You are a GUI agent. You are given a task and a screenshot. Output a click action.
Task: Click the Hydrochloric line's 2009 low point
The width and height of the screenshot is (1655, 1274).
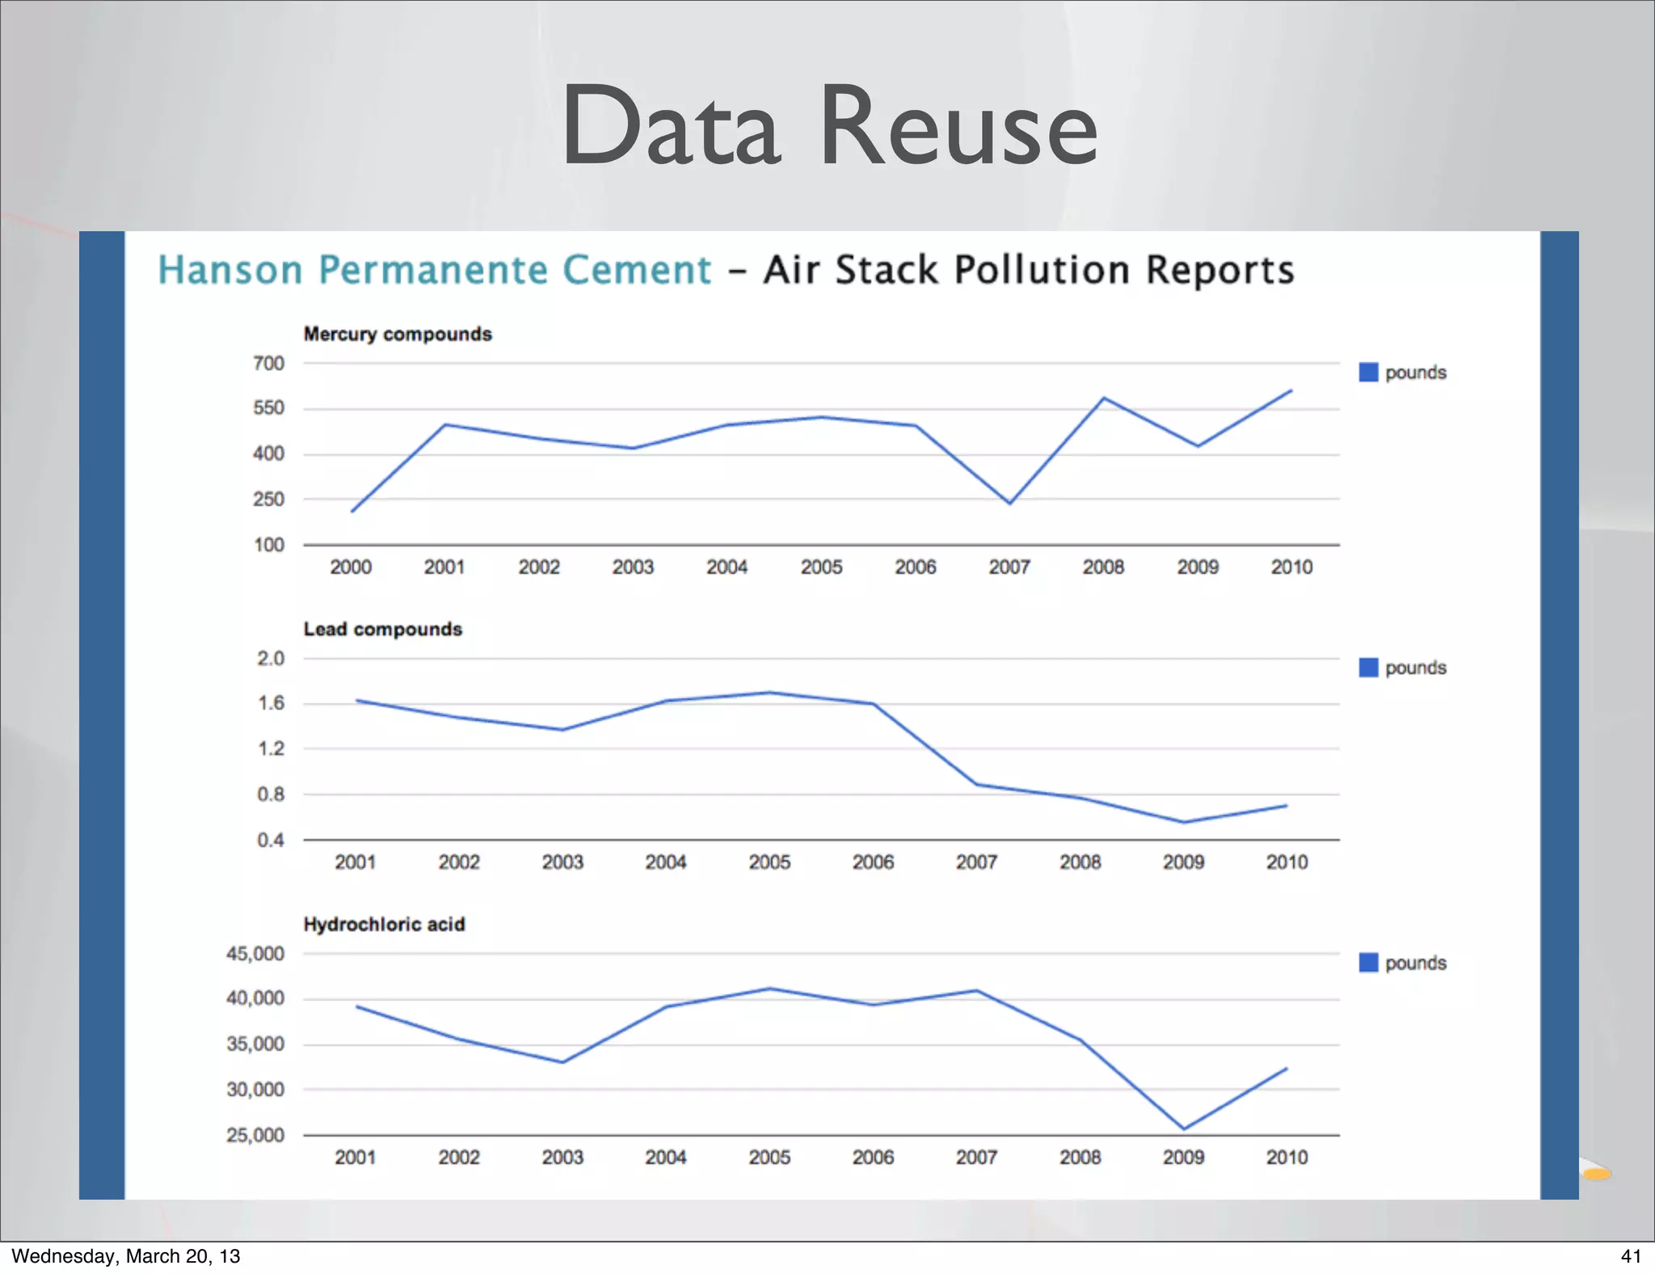1184,1128
